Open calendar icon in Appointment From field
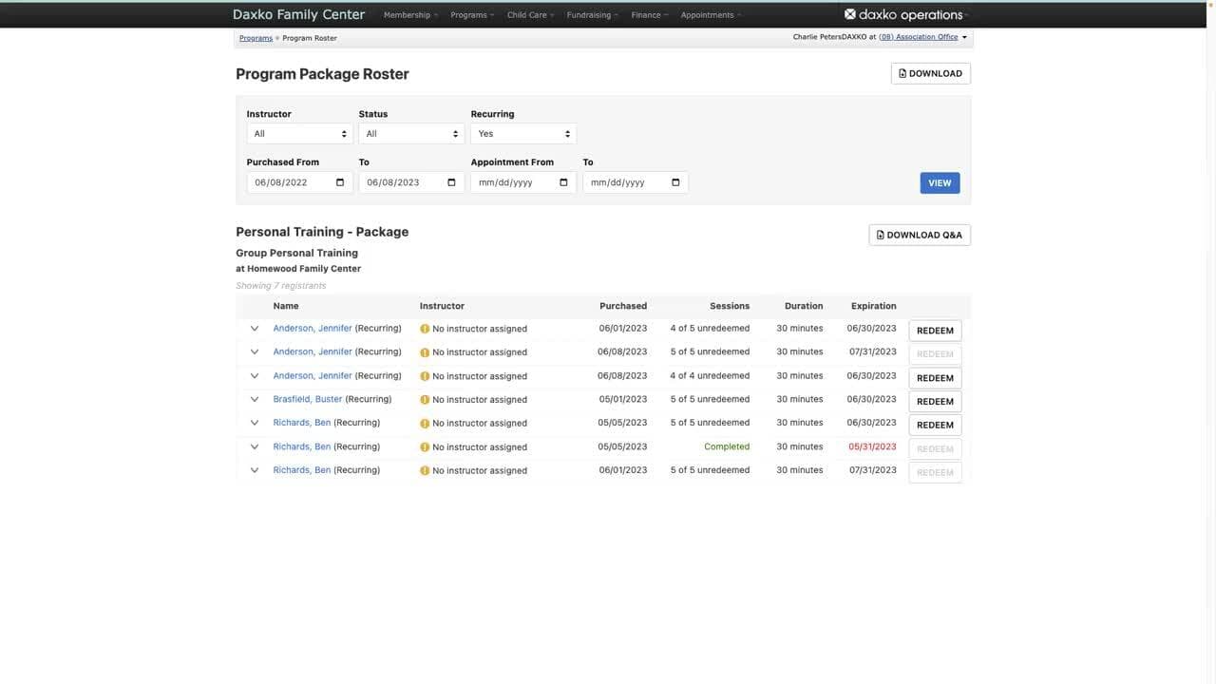The height and width of the screenshot is (684, 1216). pyautogui.click(x=563, y=182)
